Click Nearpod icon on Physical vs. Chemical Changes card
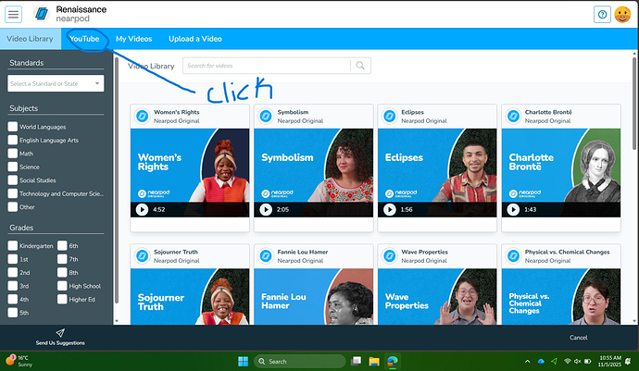The image size is (639, 371). point(513,256)
